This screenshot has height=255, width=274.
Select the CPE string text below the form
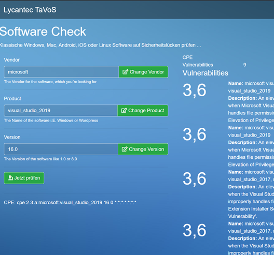70,203
